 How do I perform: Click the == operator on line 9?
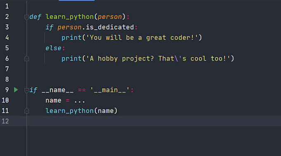click(82, 90)
